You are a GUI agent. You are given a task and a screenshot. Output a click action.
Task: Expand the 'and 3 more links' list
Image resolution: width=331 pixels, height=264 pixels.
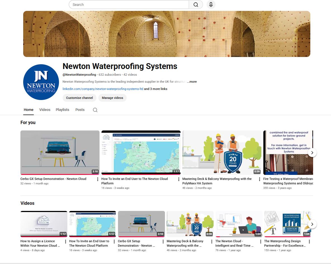pos(156,89)
